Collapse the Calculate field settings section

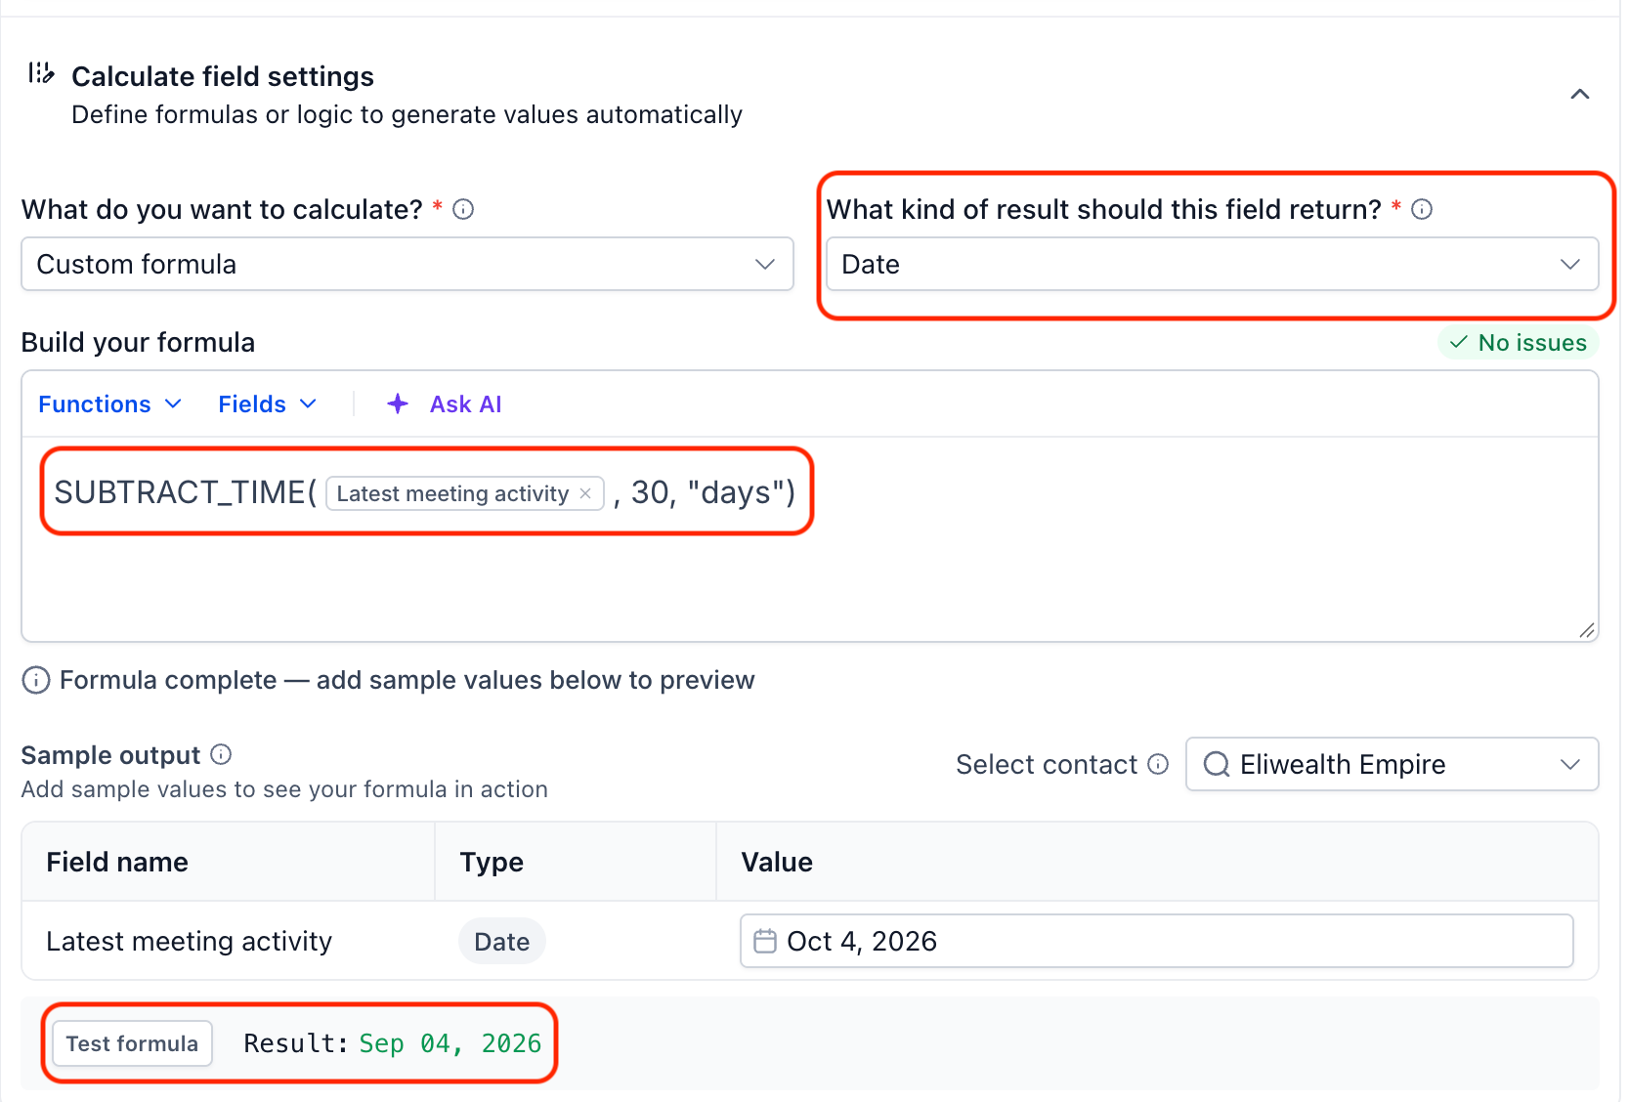1579,95
